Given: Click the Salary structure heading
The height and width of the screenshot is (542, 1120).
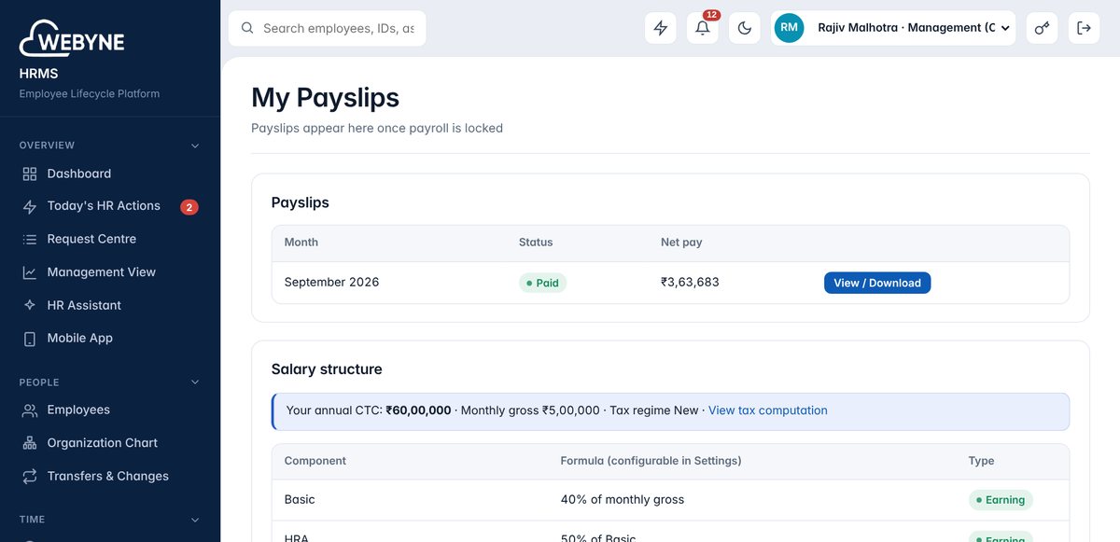Looking at the screenshot, I should (327, 369).
